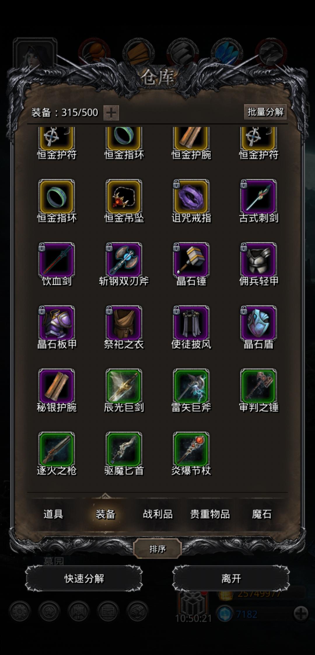
Task: Open the 恒金吊坠 pendant item
Action: pos(124,197)
